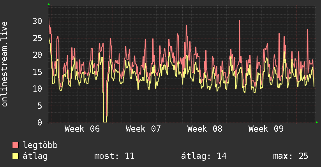Select the legtöbb legend label
The height and width of the screenshot is (167, 321).
40,145
